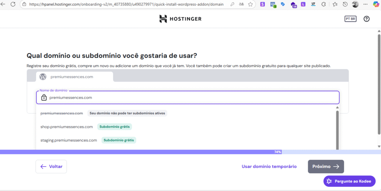Click the blue tag extension icon
The width and height of the screenshot is (381, 191).
tap(283, 4)
